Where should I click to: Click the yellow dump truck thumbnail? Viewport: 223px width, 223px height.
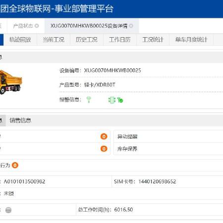[10, 82]
